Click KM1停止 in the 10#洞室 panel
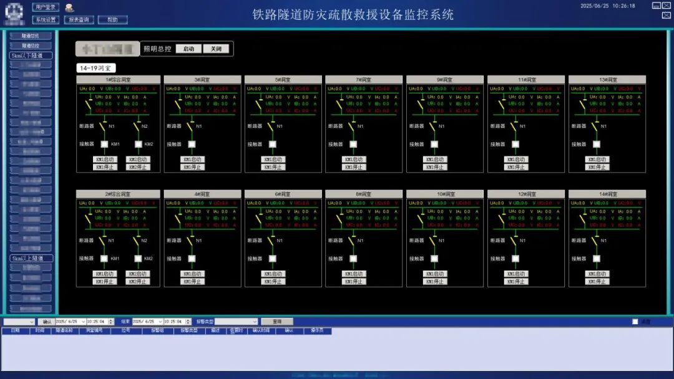The height and width of the screenshot is (379, 674). (435, 281)
